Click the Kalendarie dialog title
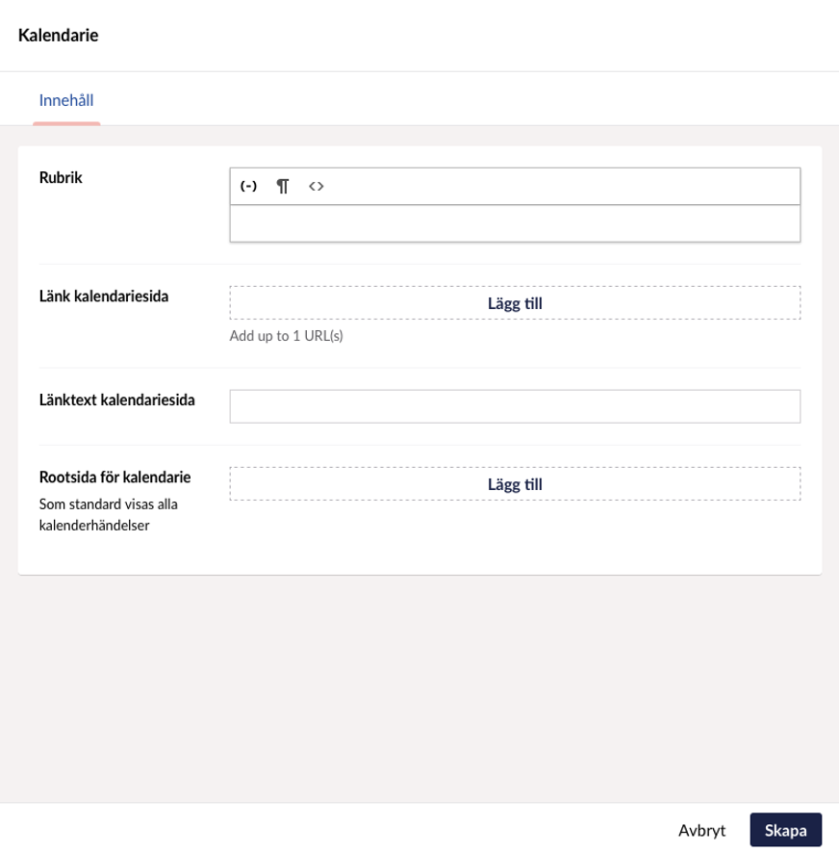The width and height of the screenshot is (839, 852). [58, 36]
